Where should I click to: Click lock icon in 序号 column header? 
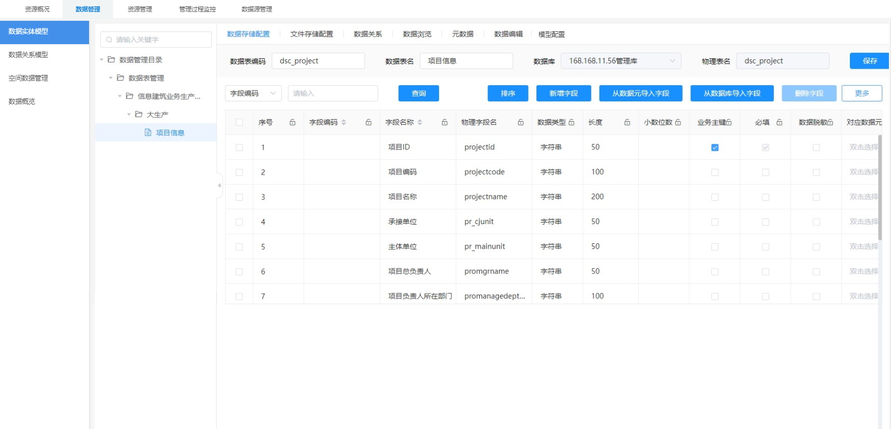click(292, 122)
